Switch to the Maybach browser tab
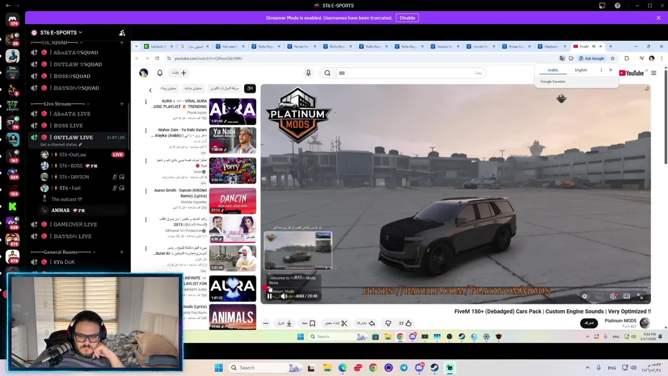This screenshot has width=668, height=376. 551,46
